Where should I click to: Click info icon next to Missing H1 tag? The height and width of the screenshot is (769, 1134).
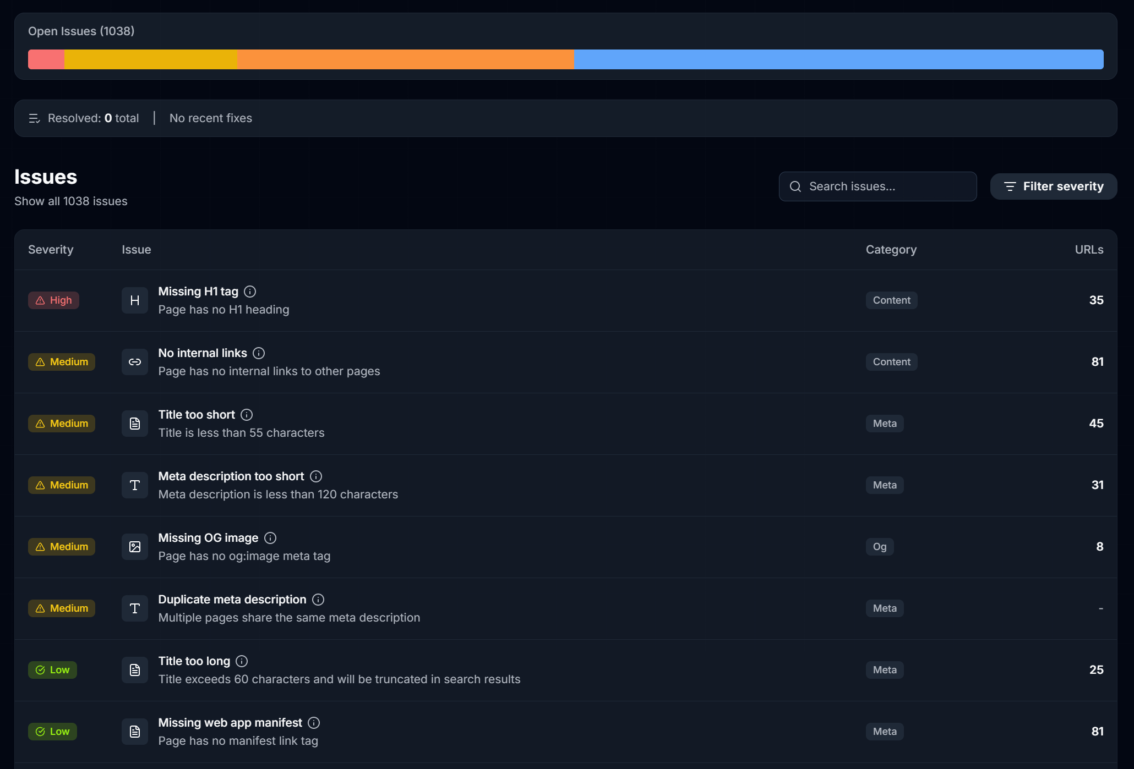pos(250,292)
